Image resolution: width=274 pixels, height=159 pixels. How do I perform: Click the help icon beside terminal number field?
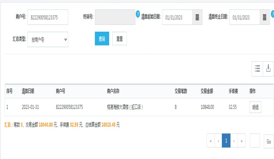click(138, 14)
